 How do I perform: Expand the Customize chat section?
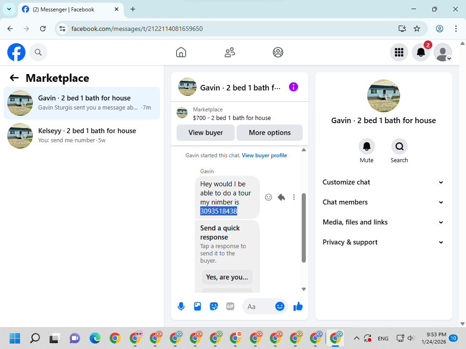pos(383,182)
